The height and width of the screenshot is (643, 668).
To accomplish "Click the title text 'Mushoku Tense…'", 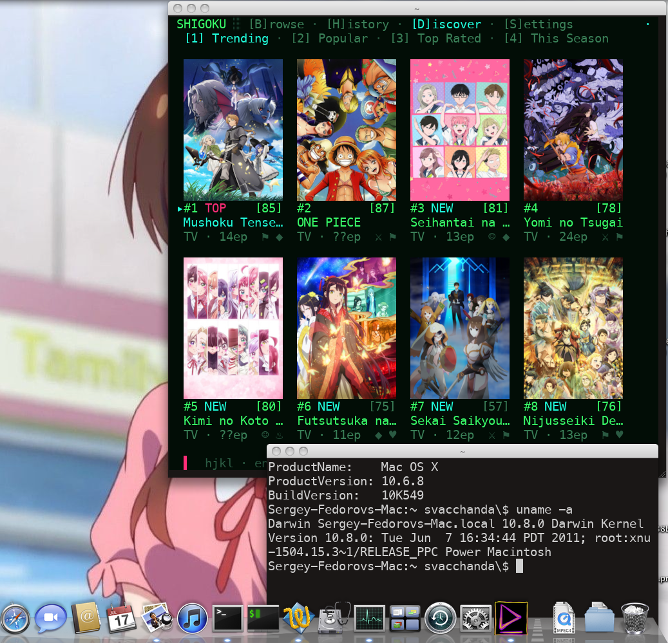I will pos(233,223).
